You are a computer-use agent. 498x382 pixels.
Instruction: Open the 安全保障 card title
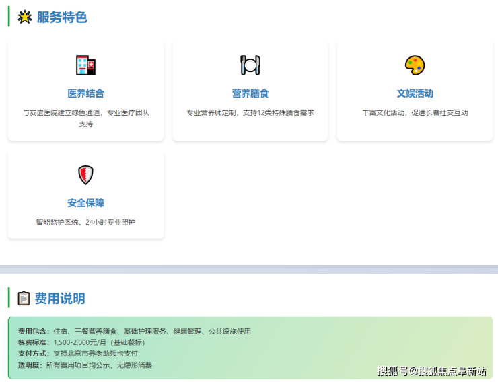pyautogui.click(x=85, y=203)
